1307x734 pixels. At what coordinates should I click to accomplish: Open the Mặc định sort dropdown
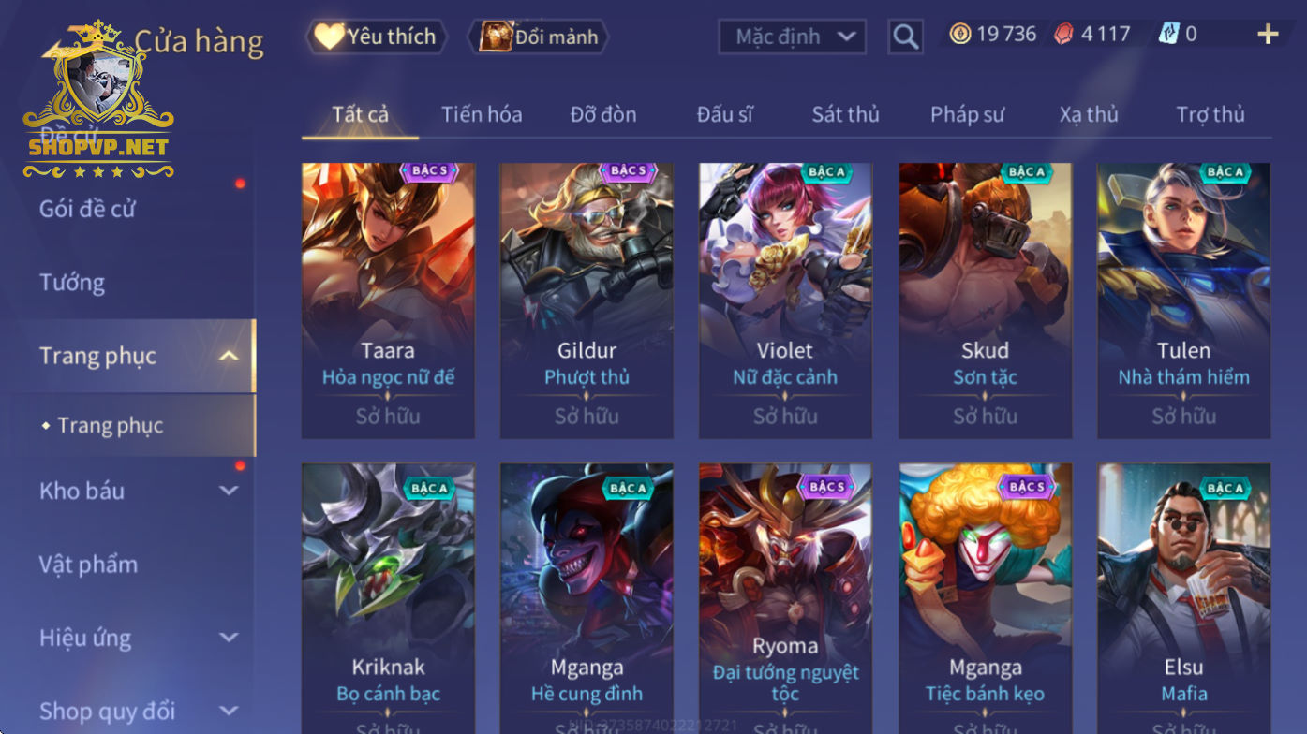tap(793, 37)
